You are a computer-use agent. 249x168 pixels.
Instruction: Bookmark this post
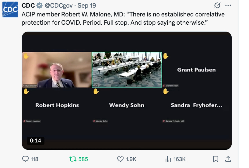pos(216,159)
